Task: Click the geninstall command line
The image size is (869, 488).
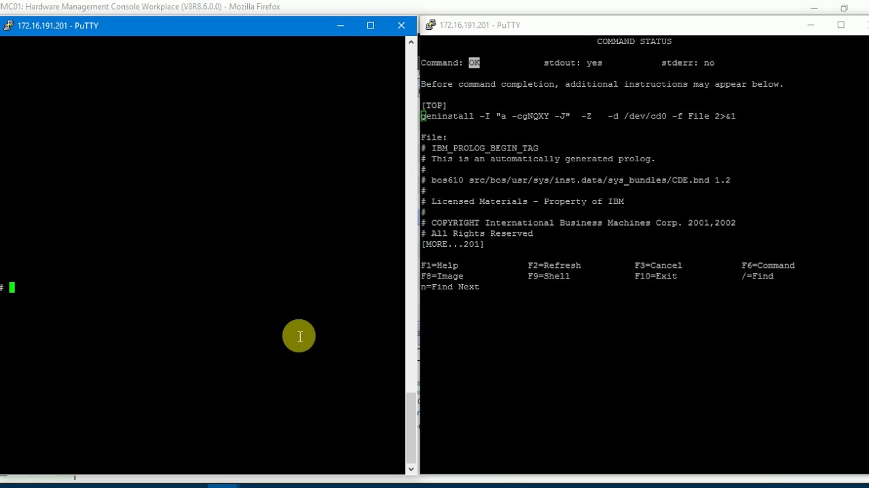Action: [x=578, y=117]
